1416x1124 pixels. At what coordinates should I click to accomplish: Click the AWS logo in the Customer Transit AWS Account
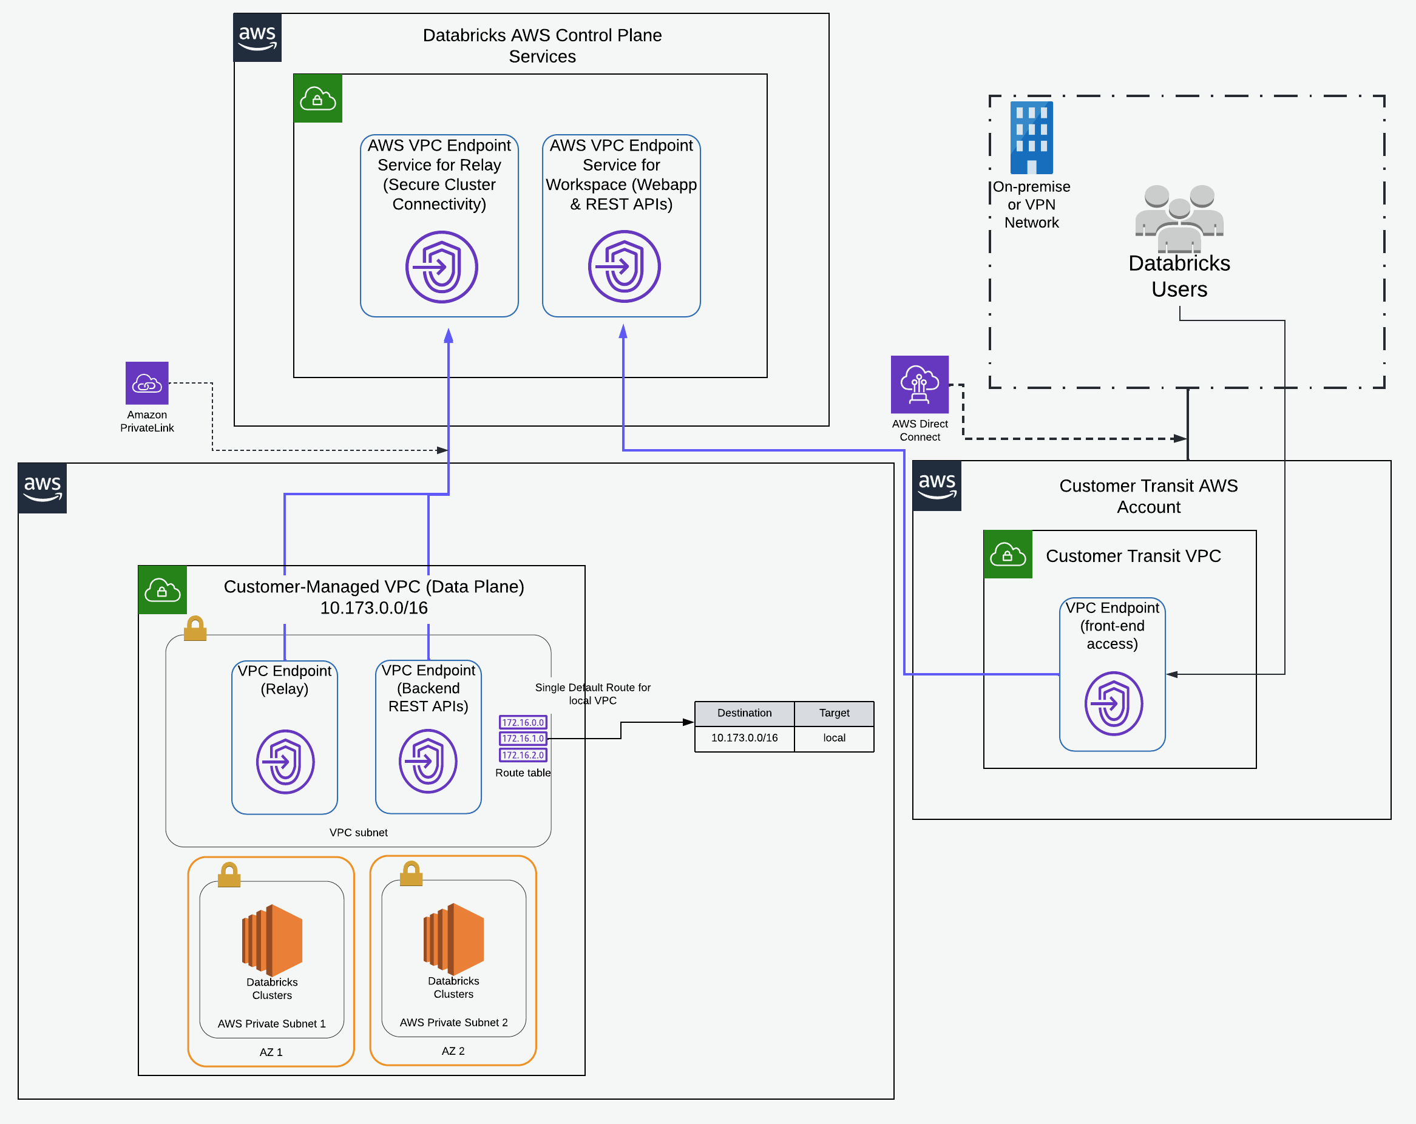tap(937, 486)
